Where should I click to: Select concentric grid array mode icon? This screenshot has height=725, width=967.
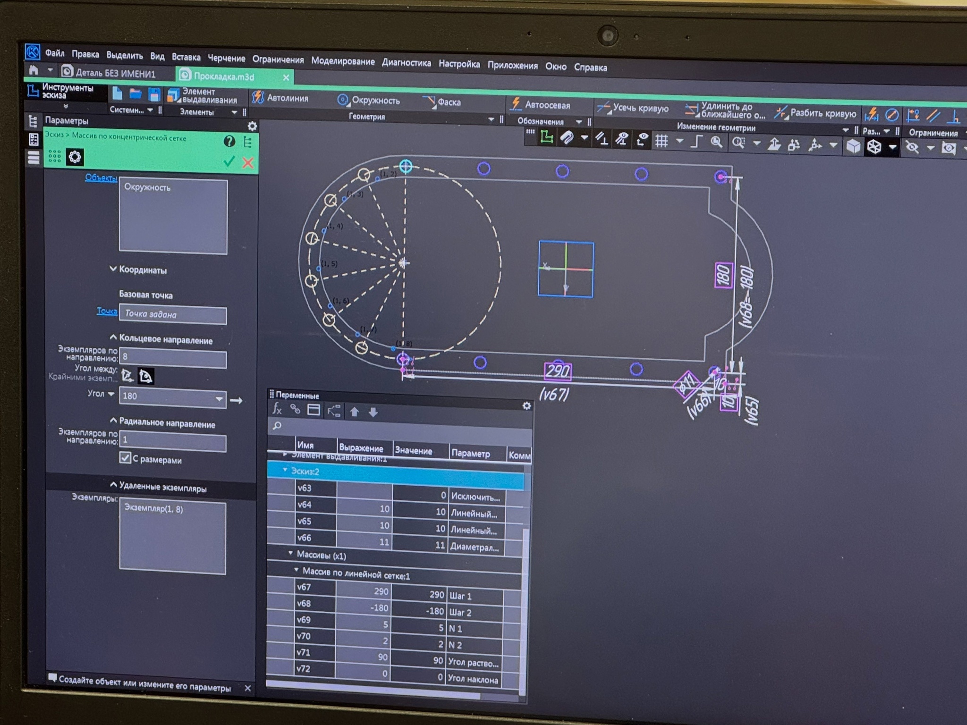[75, 157]
